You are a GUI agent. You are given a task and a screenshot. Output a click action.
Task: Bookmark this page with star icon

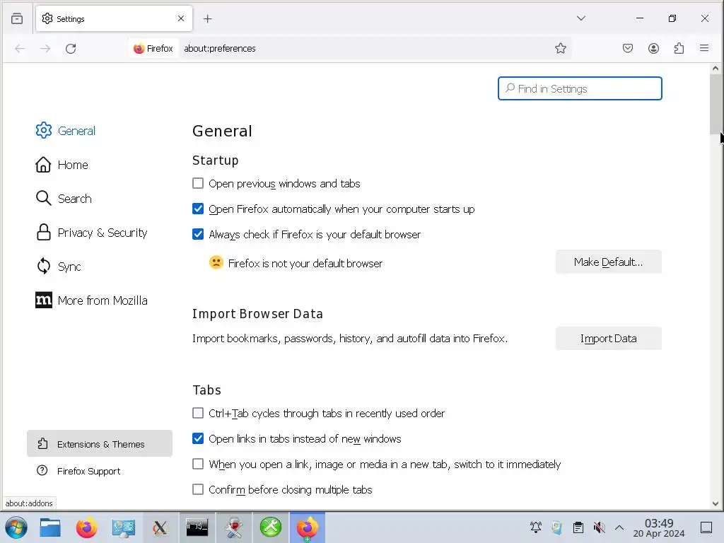click(x=561, y=49)
